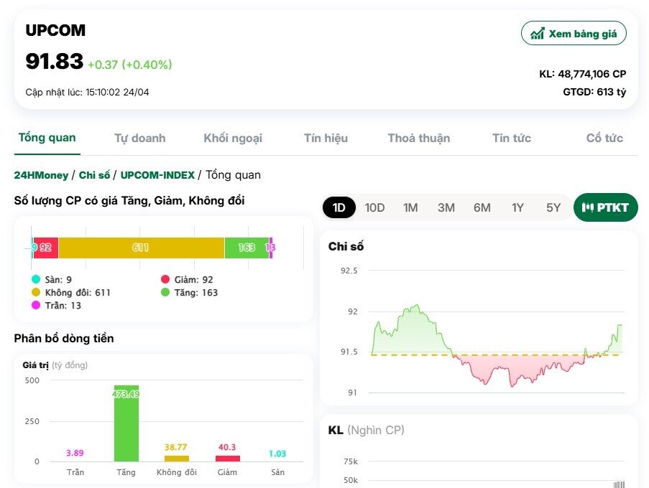Viewport: 649px width, 488px height.
Task: Toggle the Không đổi: 611 legend dot
Action: [36, 292]
